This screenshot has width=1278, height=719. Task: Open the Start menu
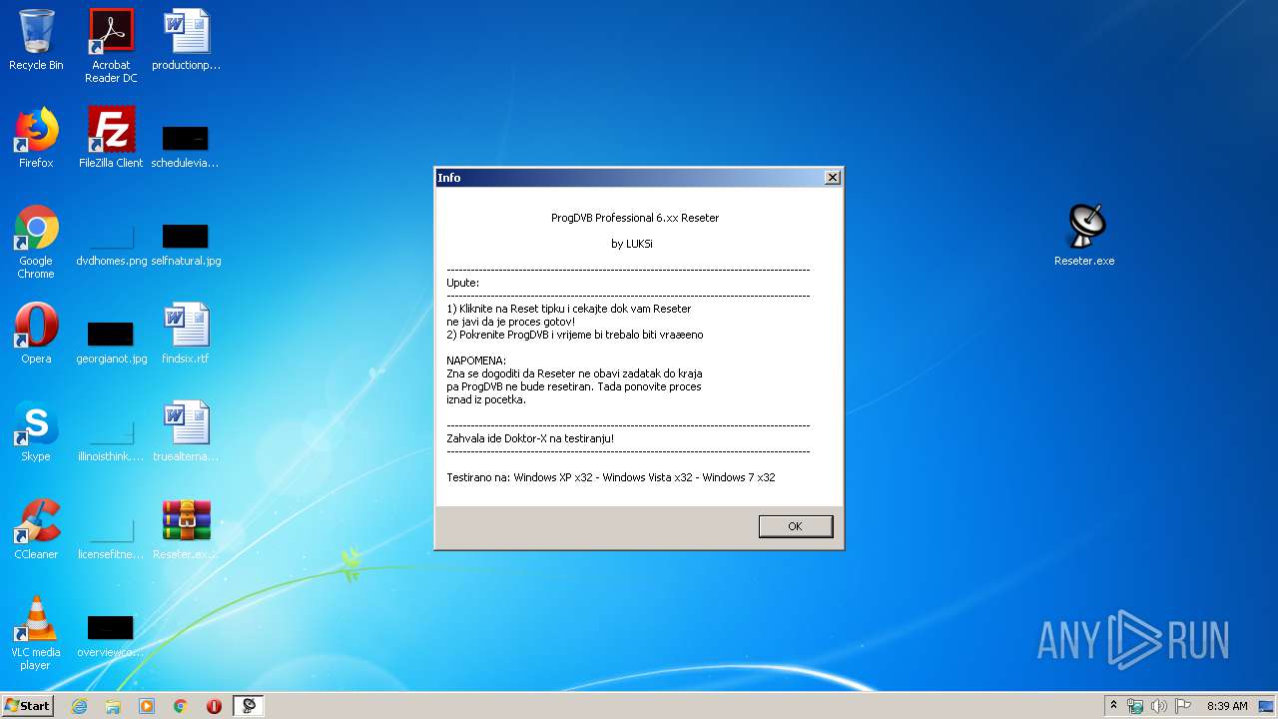click(x=28, y=705)
